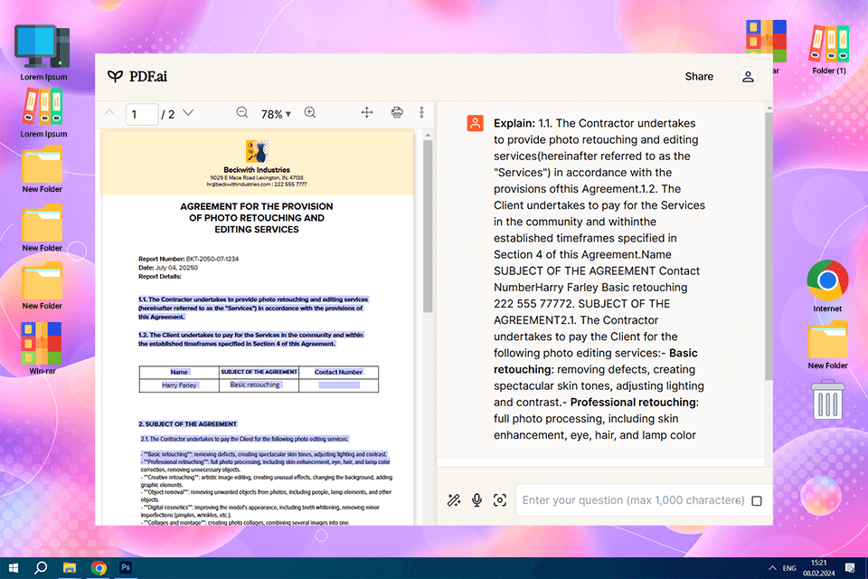Click the PDF viewer vertical scrollbar
Screen dimensions: 868x579
coord(428,226)
